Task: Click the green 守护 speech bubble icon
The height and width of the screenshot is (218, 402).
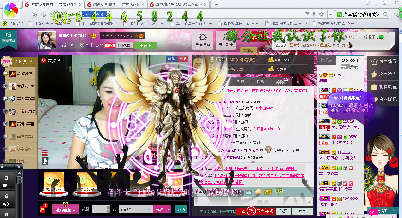Action: 279,191
